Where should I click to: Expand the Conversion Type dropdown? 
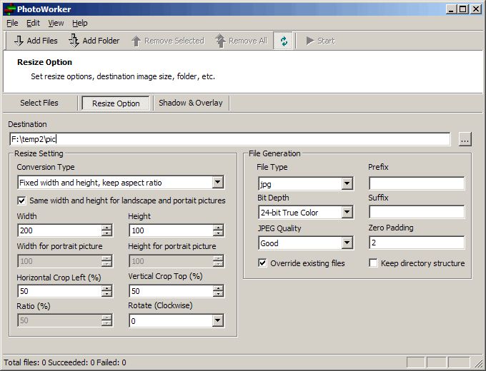point(217,182)
